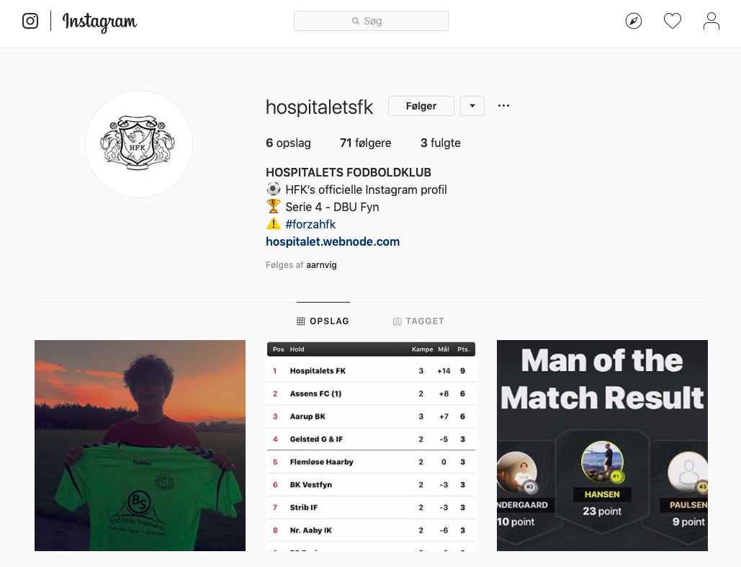Open activity via the heart icon

click(x=672, y=21)
